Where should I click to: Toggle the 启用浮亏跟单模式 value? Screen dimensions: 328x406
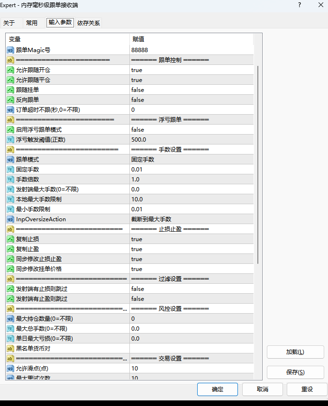[x=191, y=130]
